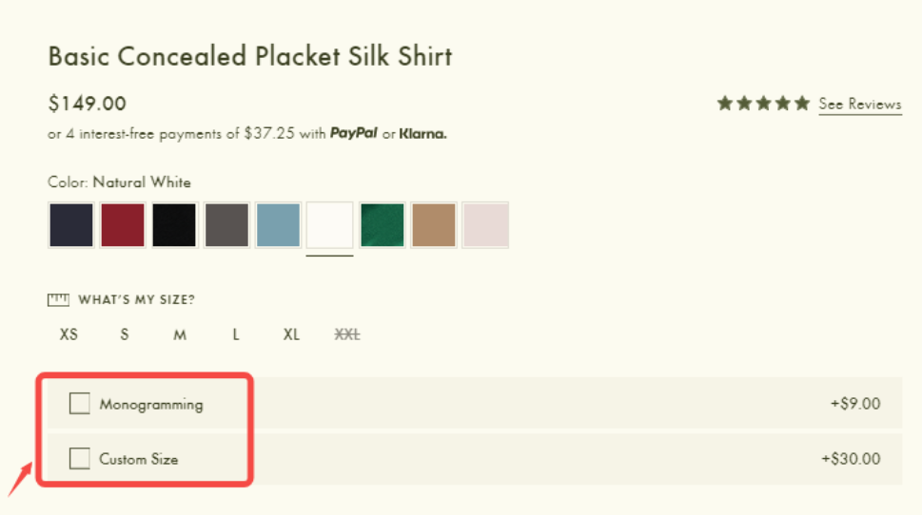Choose the light blue color swatch
Image resolution: width=922 pixels, height=515 pixels.
coord(278,225)
